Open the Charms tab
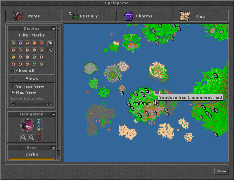 [x=144, y=16]
